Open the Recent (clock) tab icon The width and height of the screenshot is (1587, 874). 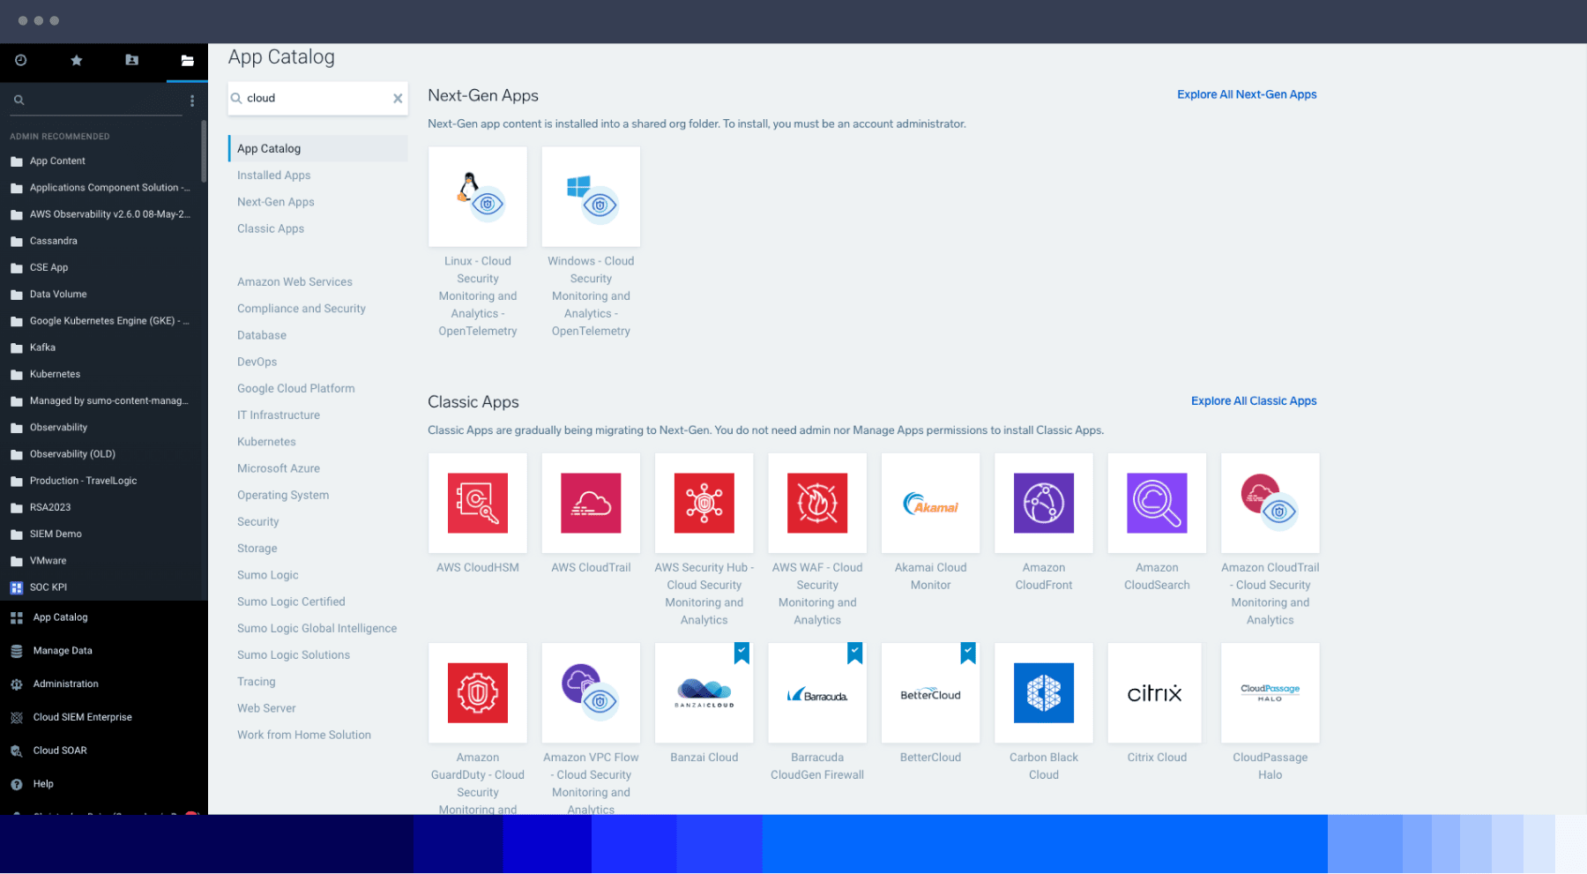[x=21, y=60]
